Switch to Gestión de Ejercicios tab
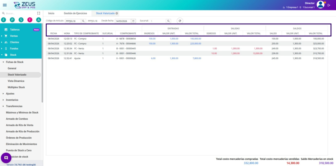This screenshot has width=336, height=166. click(x=75, y=13)
